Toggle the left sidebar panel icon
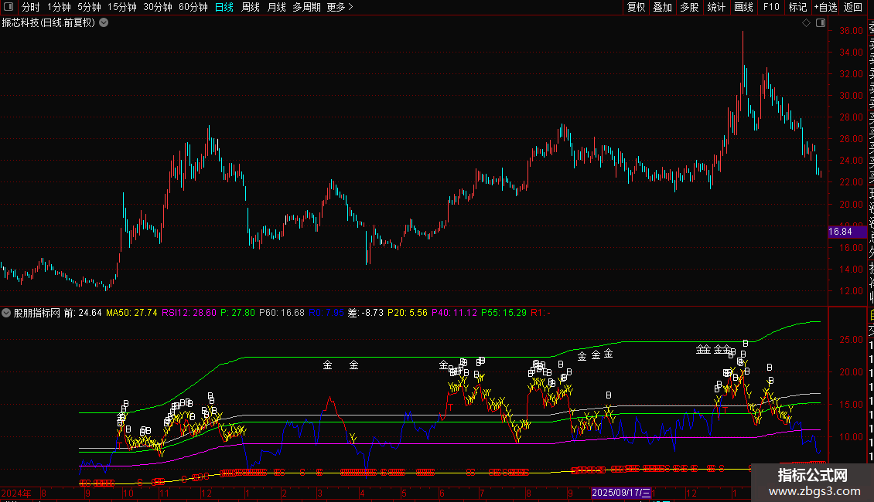874x502 pixels. pyautogui.click(x=9, y=7)
